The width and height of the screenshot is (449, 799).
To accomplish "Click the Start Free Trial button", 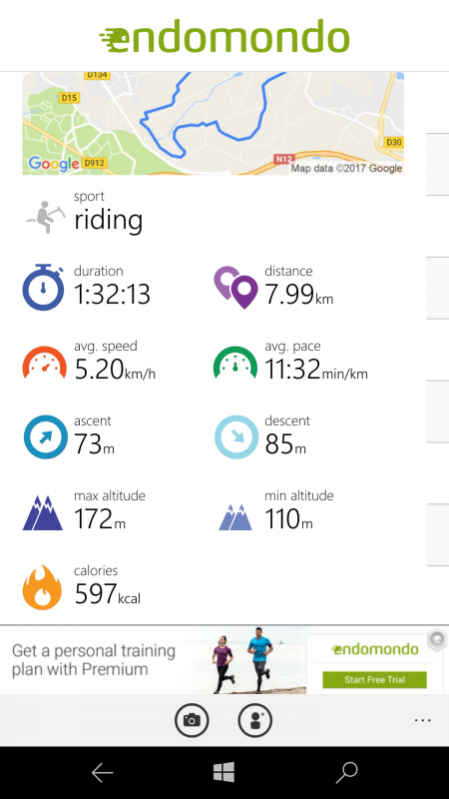I will click(375, 680).
